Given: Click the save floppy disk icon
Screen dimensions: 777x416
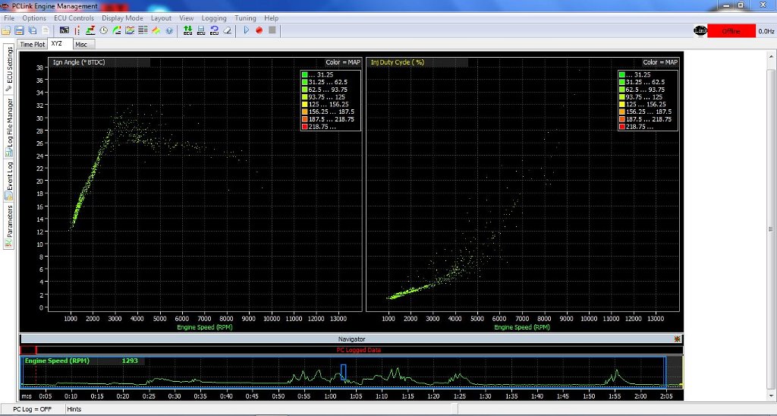Looking at the screenshot, I should tap(19, 30).
